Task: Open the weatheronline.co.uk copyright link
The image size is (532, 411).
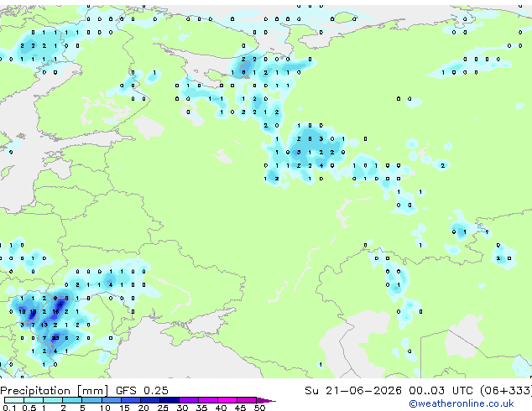Action: pyautogui.click(x=462, y=403)
